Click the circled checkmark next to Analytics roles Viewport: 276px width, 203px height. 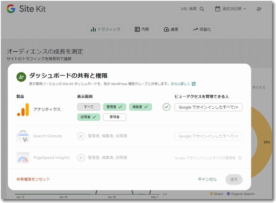coord(166,107)
